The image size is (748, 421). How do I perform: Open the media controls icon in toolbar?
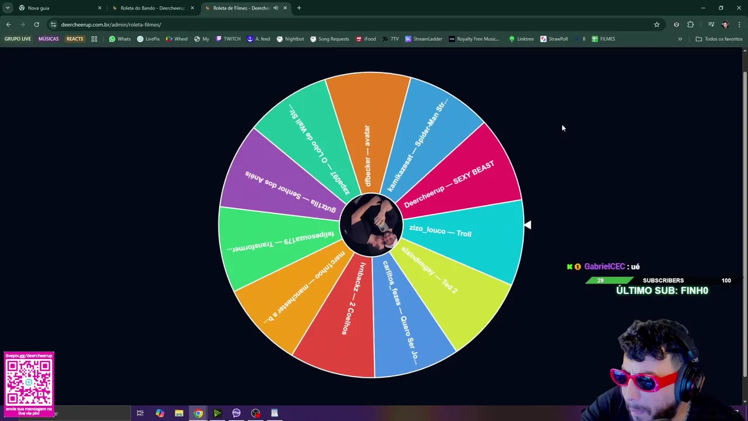click(x=711, y=25)
